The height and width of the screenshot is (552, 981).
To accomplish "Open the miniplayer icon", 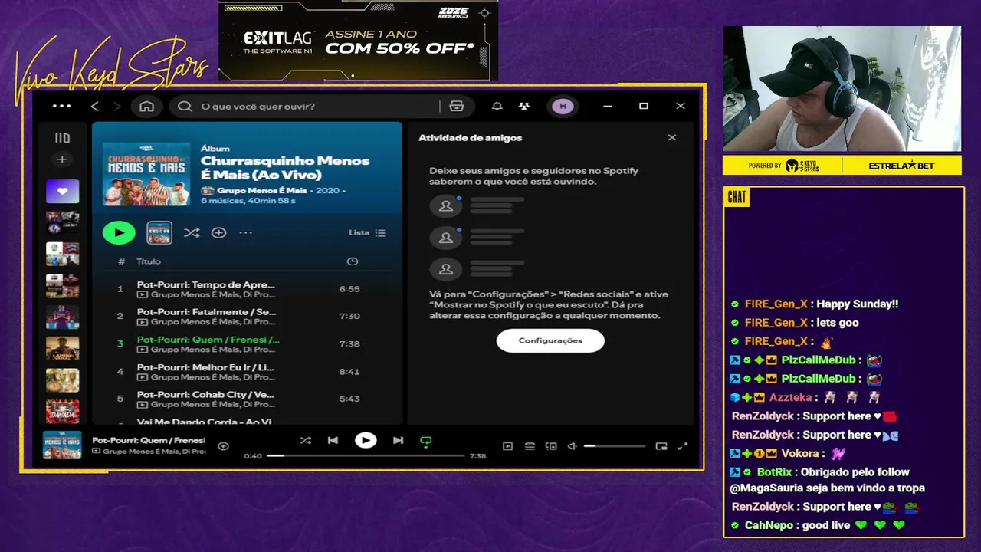I will (661, 446).
